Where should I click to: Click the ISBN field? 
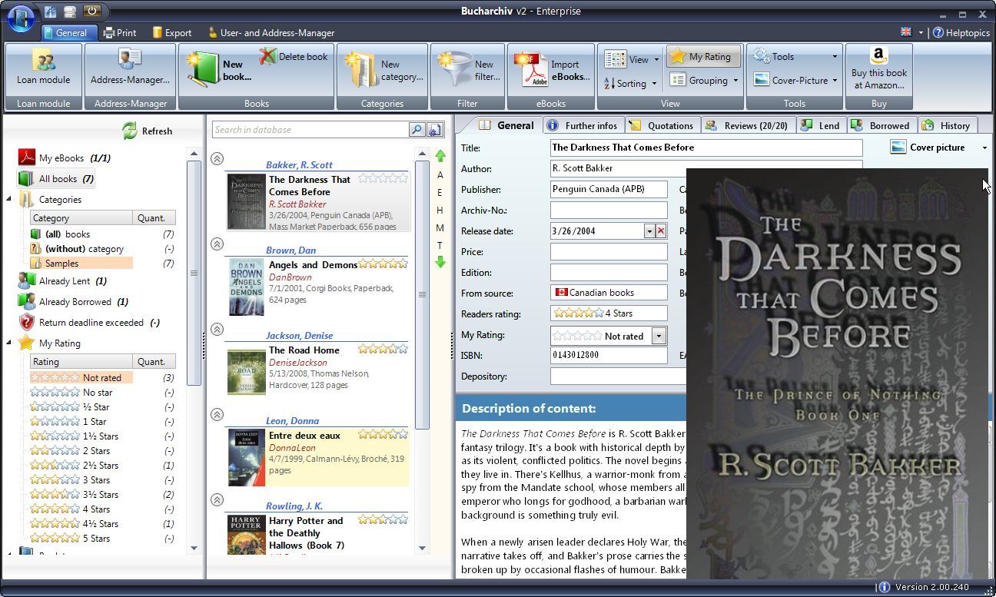tap(609, 356)
